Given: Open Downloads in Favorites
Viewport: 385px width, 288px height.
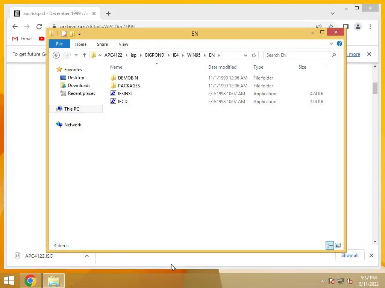Looking at the screenshot, I should pos(79,85).
